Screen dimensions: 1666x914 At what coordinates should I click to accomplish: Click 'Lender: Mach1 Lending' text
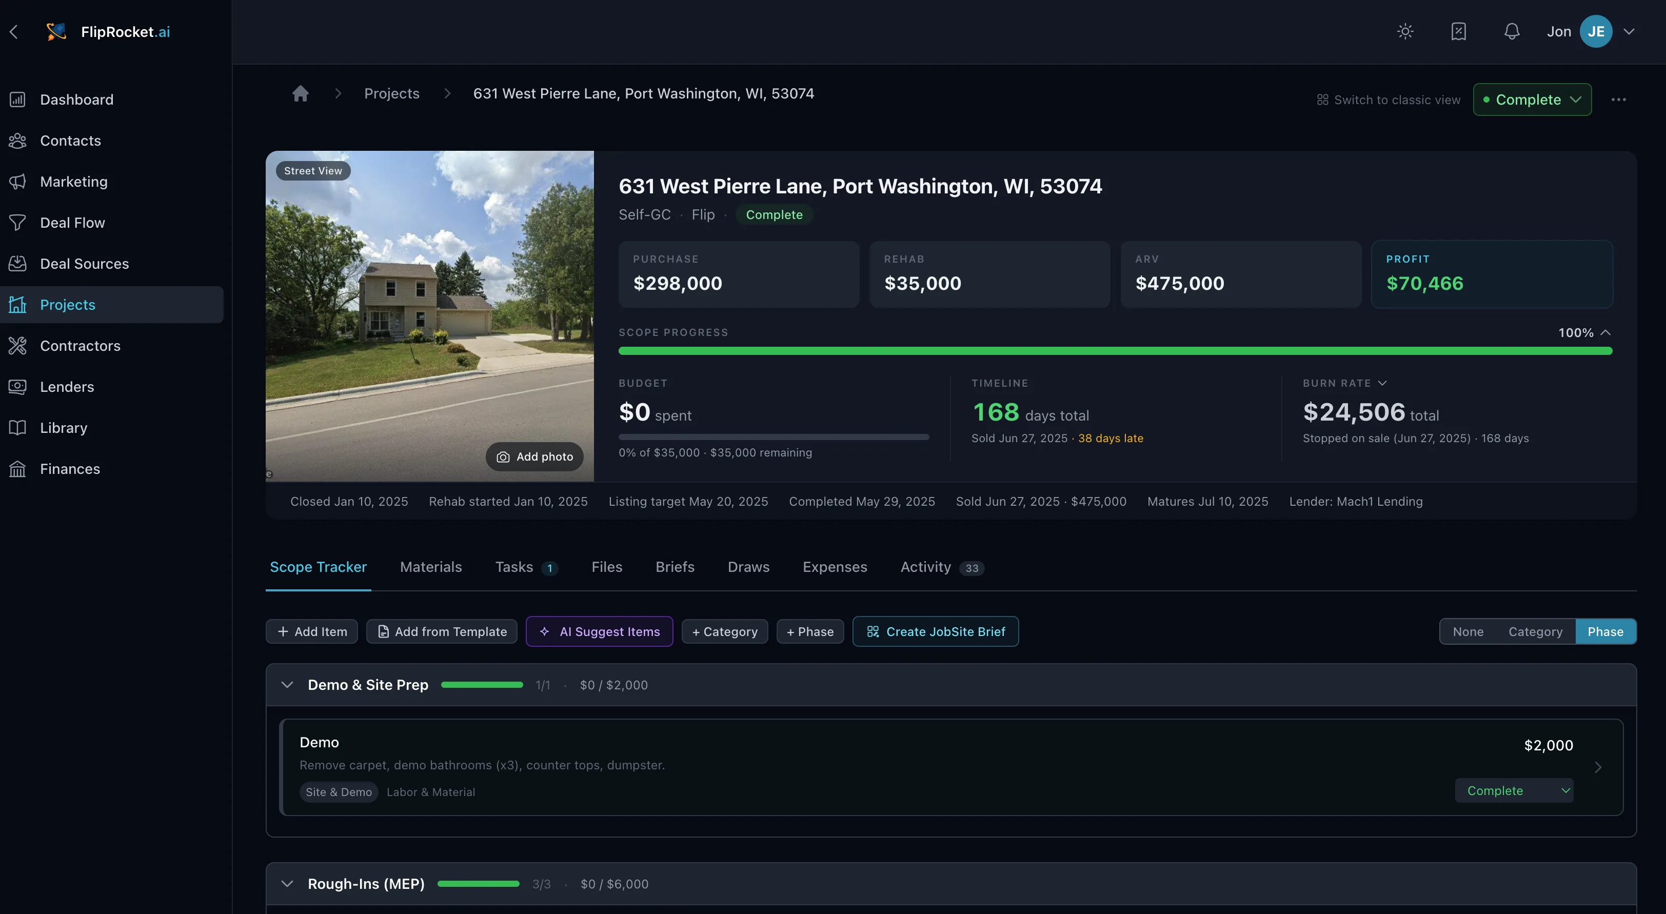click(1356, 502)
